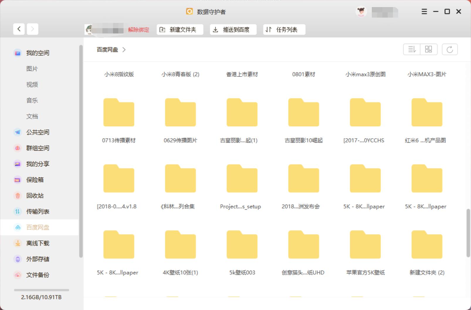Image resolution: width=471 pixels, height=310 pixels.
Task: Click the 解除绑定 link
Action: click(x=138, y=30)
